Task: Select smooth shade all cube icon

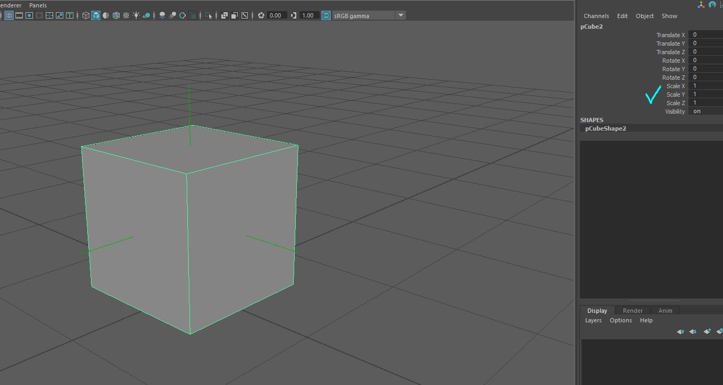Action: pos(96,15)
